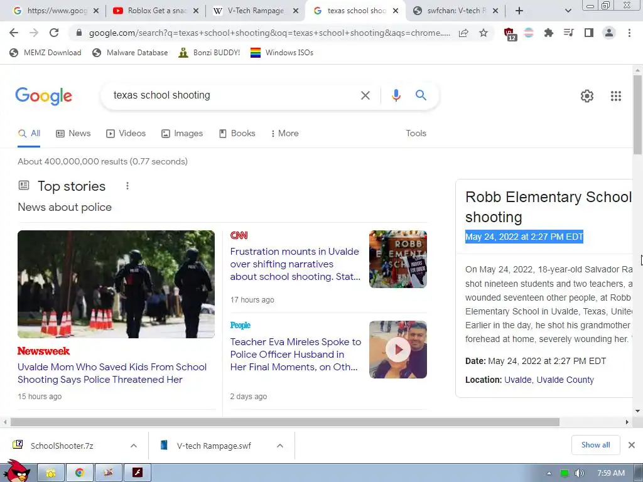
Task: Share this page from the address bar
Action: pyautogui.click(x=463, y=33)
